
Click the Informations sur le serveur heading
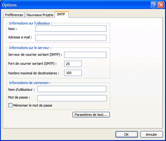coord(30,48)
